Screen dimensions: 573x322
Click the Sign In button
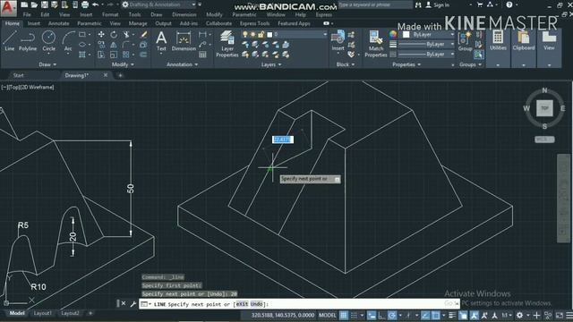(x=438, y=4)
